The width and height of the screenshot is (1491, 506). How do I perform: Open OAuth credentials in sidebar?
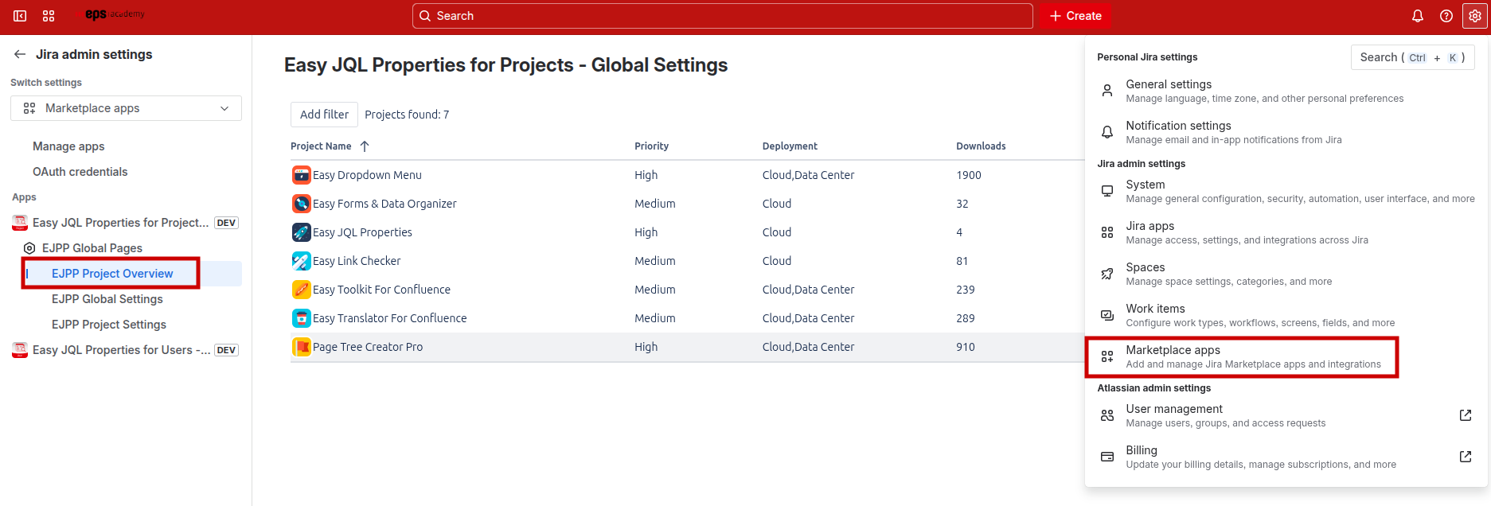point(80,172)
